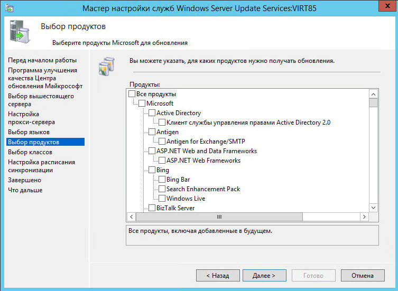Select the Windows Live tree label
Viewport: 398px width, 291px height.
(x=186, y=199)
